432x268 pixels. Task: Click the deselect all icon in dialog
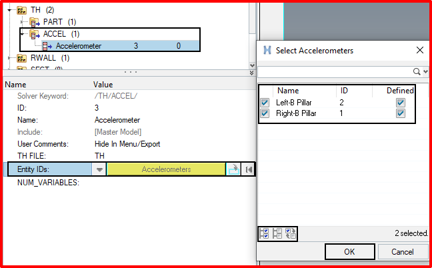click(277, 233)
